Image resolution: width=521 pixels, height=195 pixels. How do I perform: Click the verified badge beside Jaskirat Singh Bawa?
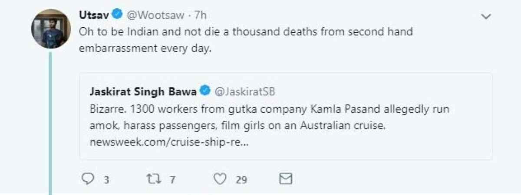pyautogui.click(x=205, y=91)
